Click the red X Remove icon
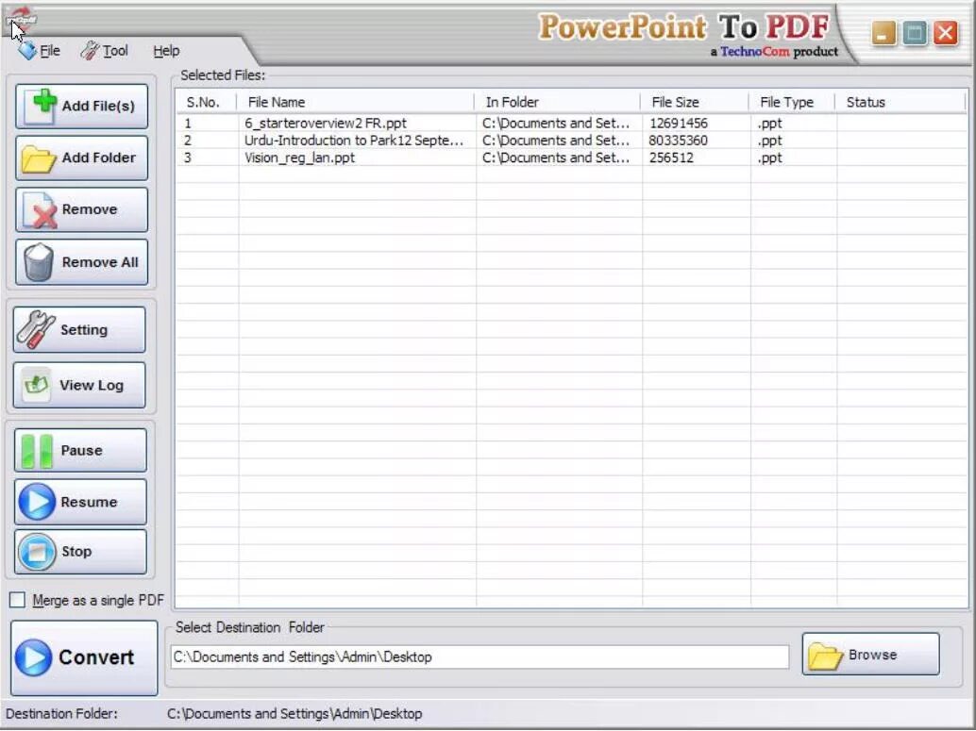 tap(40, 210)
